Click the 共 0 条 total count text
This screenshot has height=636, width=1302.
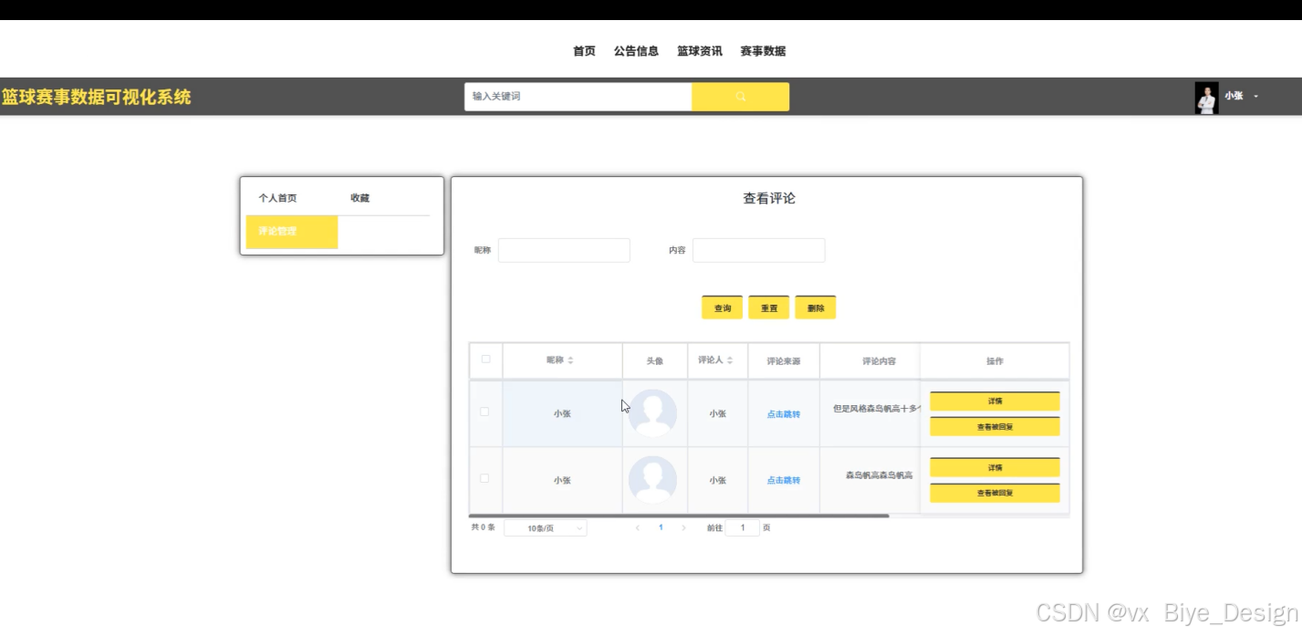tap(483, 527)
